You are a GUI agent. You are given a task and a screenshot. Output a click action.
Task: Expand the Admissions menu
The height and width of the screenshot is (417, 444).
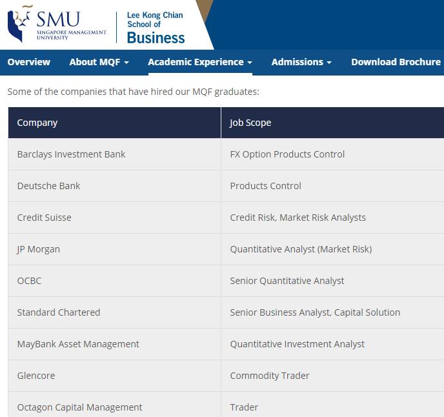pyautogui.click(x=301, y=62)
